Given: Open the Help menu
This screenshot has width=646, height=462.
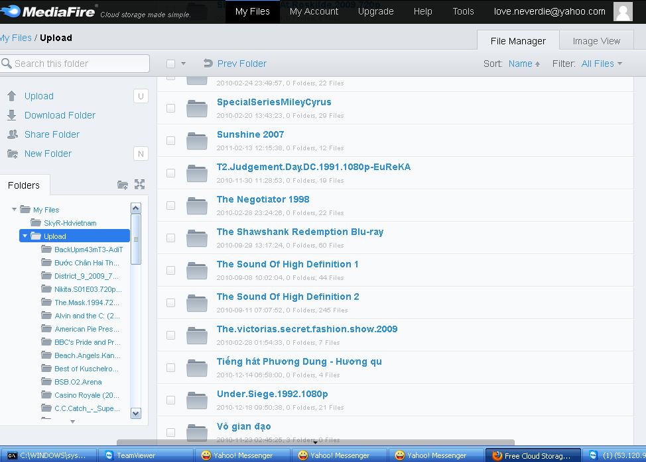Looking at the screenshot, I should [x=422, y=11].
